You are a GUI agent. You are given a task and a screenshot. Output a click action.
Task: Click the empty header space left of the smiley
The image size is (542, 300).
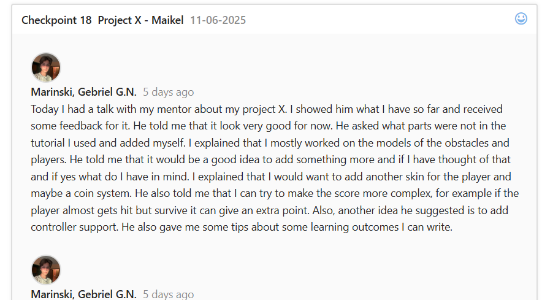(380, 20)
